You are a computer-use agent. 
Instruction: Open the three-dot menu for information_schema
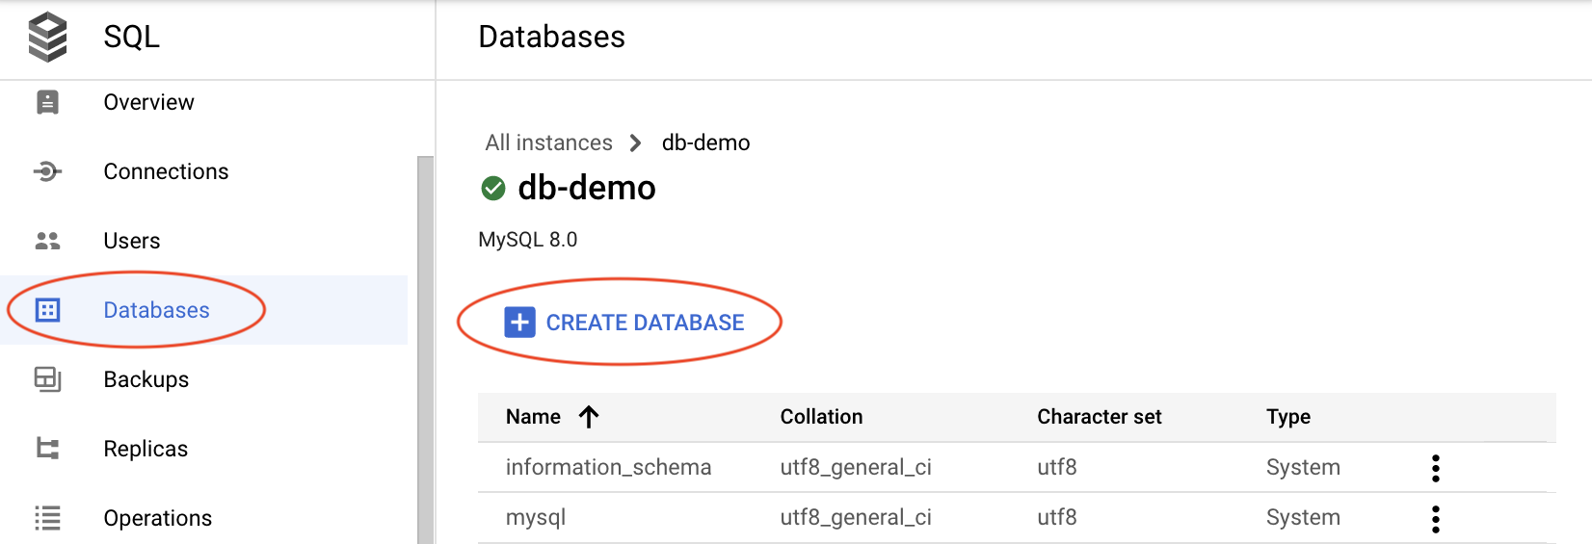click(x=1436, y=468)
